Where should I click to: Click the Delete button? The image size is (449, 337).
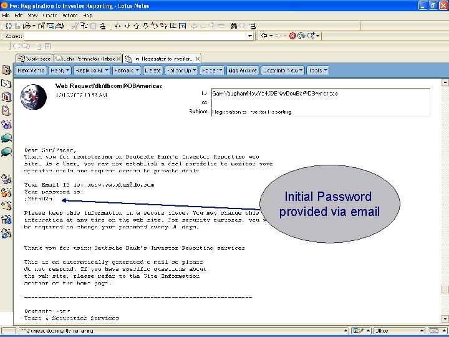(153, 70)
